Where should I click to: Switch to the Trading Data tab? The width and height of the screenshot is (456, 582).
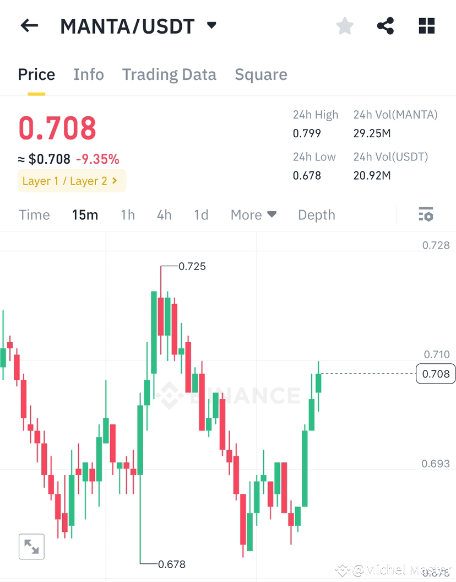pyautogui.click(x=169, y=74)
